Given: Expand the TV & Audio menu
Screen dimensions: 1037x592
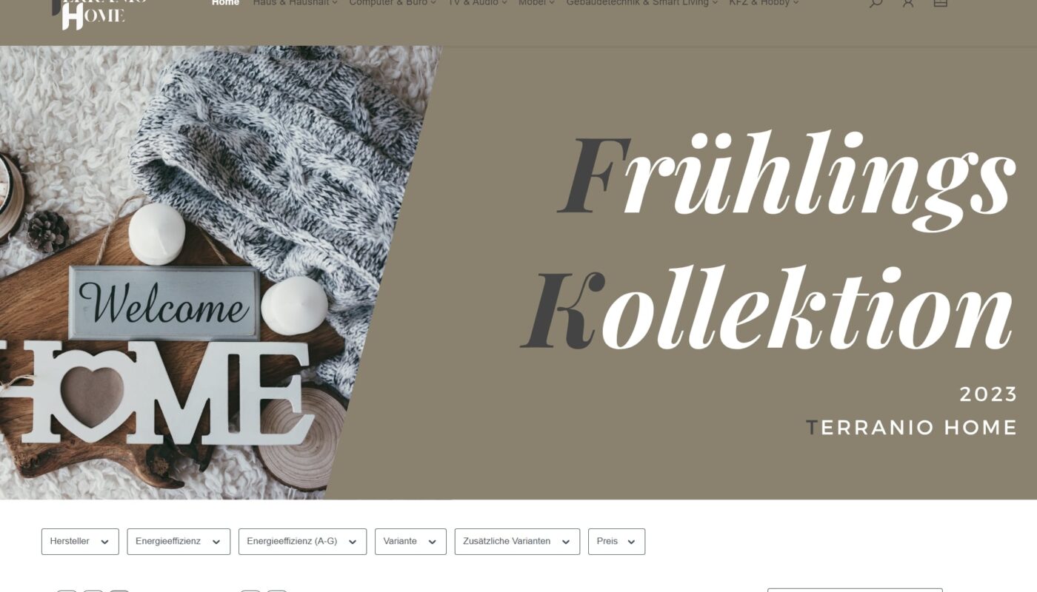Looking at the screenshot, I should pos(478,3).
